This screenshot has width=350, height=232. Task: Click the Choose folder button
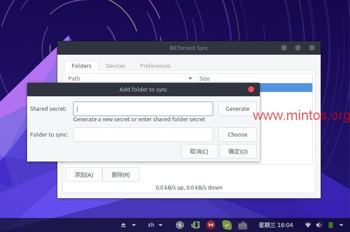238,135
